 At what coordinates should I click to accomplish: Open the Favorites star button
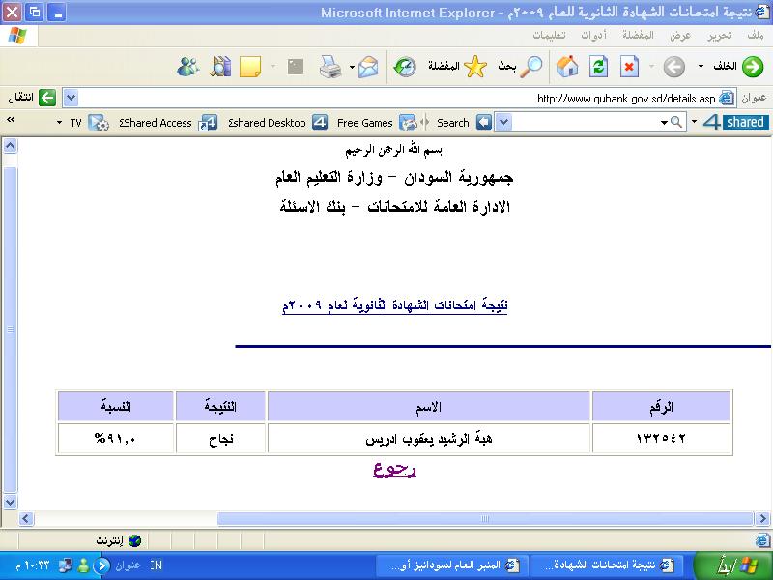point(474,67)
